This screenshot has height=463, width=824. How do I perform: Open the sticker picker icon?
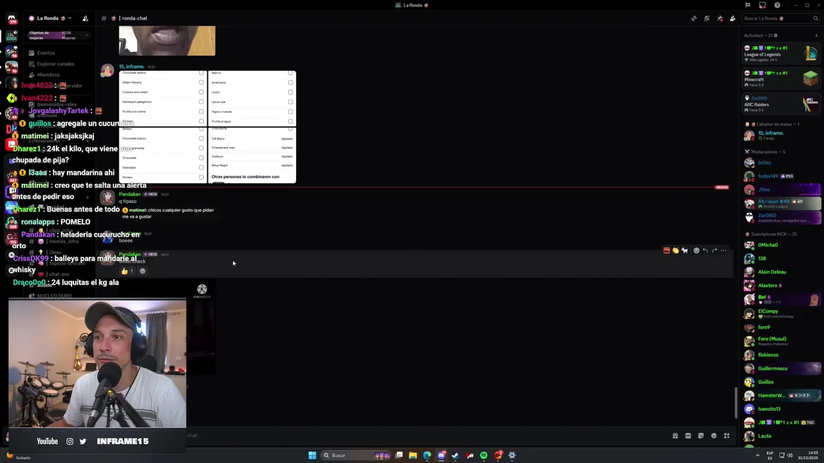click(x=701, y=435)
